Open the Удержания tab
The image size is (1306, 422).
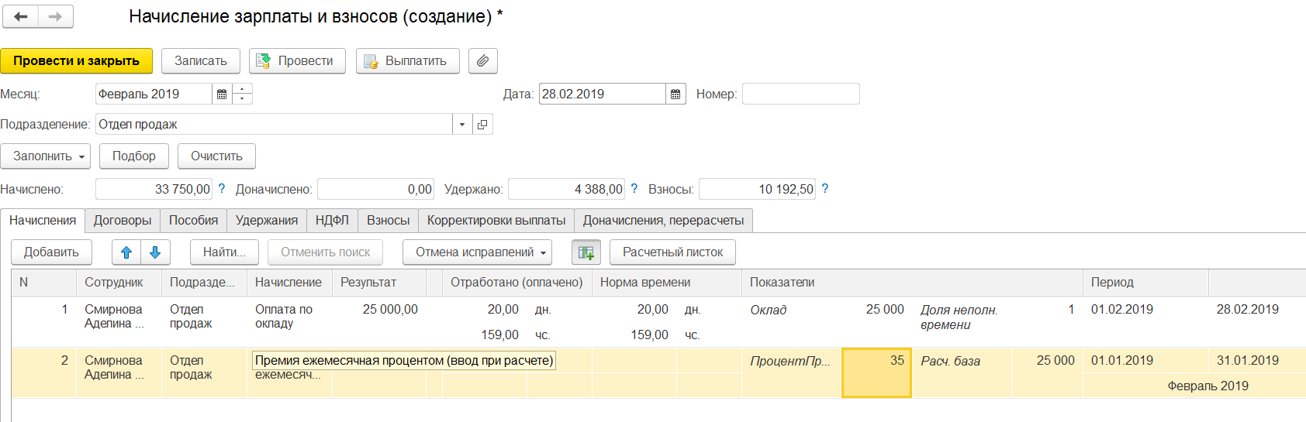[266, 221]
